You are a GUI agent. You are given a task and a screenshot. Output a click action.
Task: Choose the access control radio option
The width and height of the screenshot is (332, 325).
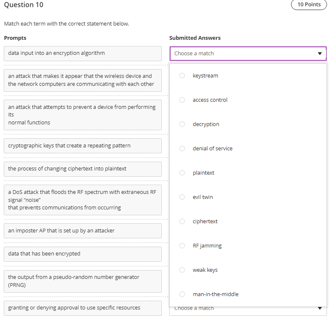coord(182,100)
